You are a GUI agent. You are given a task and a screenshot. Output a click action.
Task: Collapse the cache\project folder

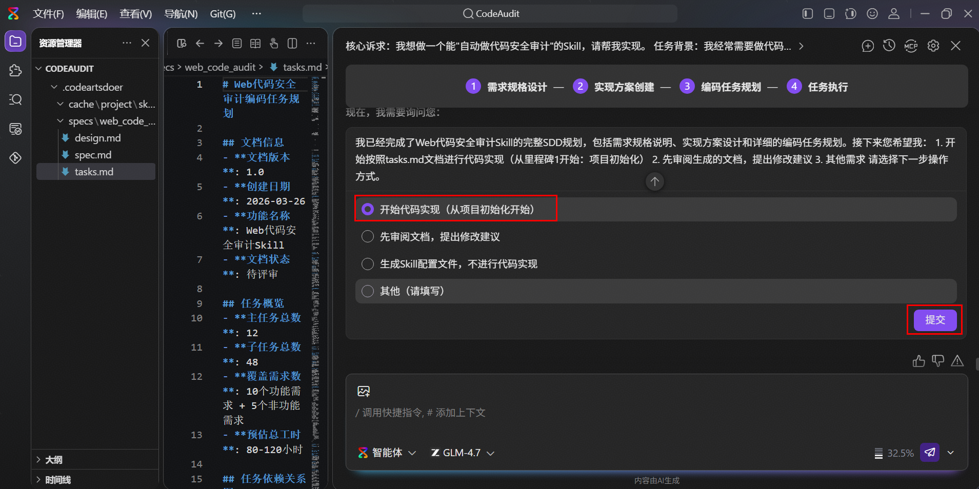pos(60,104)
